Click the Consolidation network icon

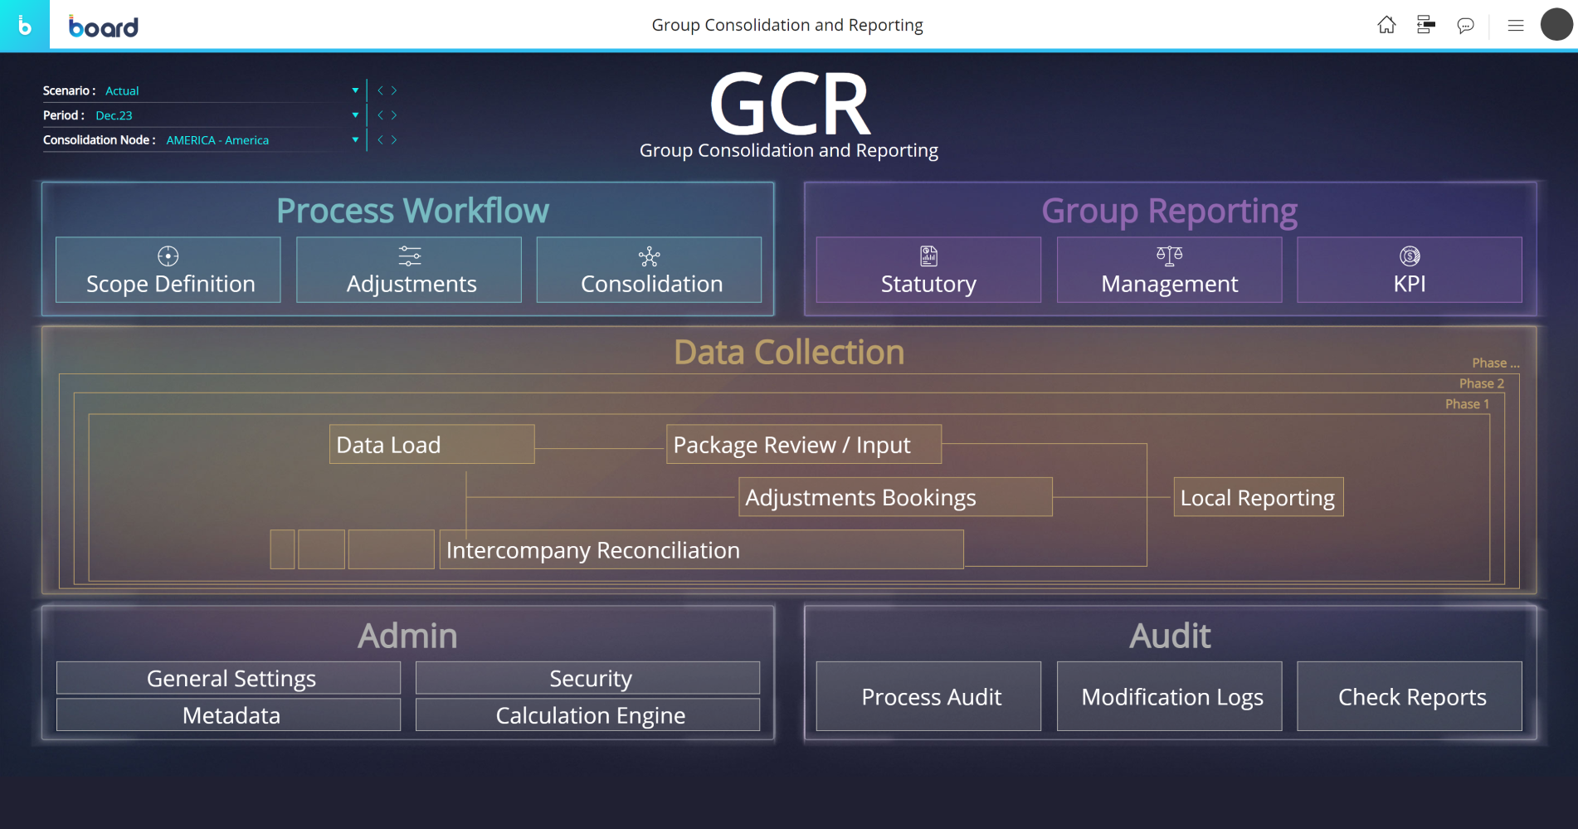[x=650, y=256]
